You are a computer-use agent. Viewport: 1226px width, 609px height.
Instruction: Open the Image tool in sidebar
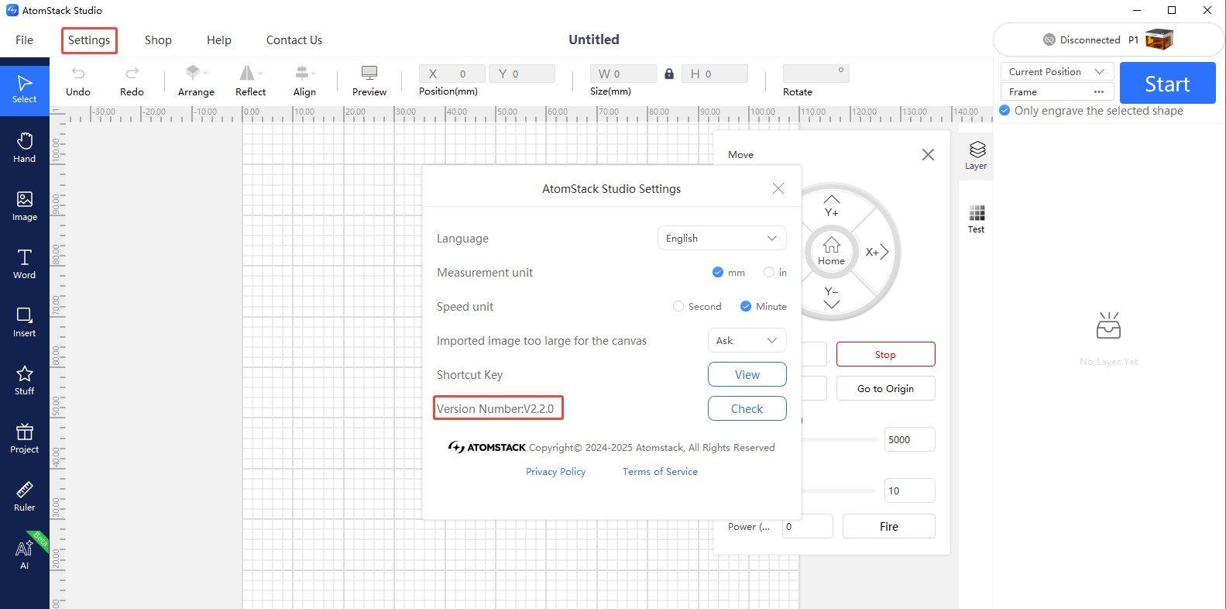click(x=25, y=206)
